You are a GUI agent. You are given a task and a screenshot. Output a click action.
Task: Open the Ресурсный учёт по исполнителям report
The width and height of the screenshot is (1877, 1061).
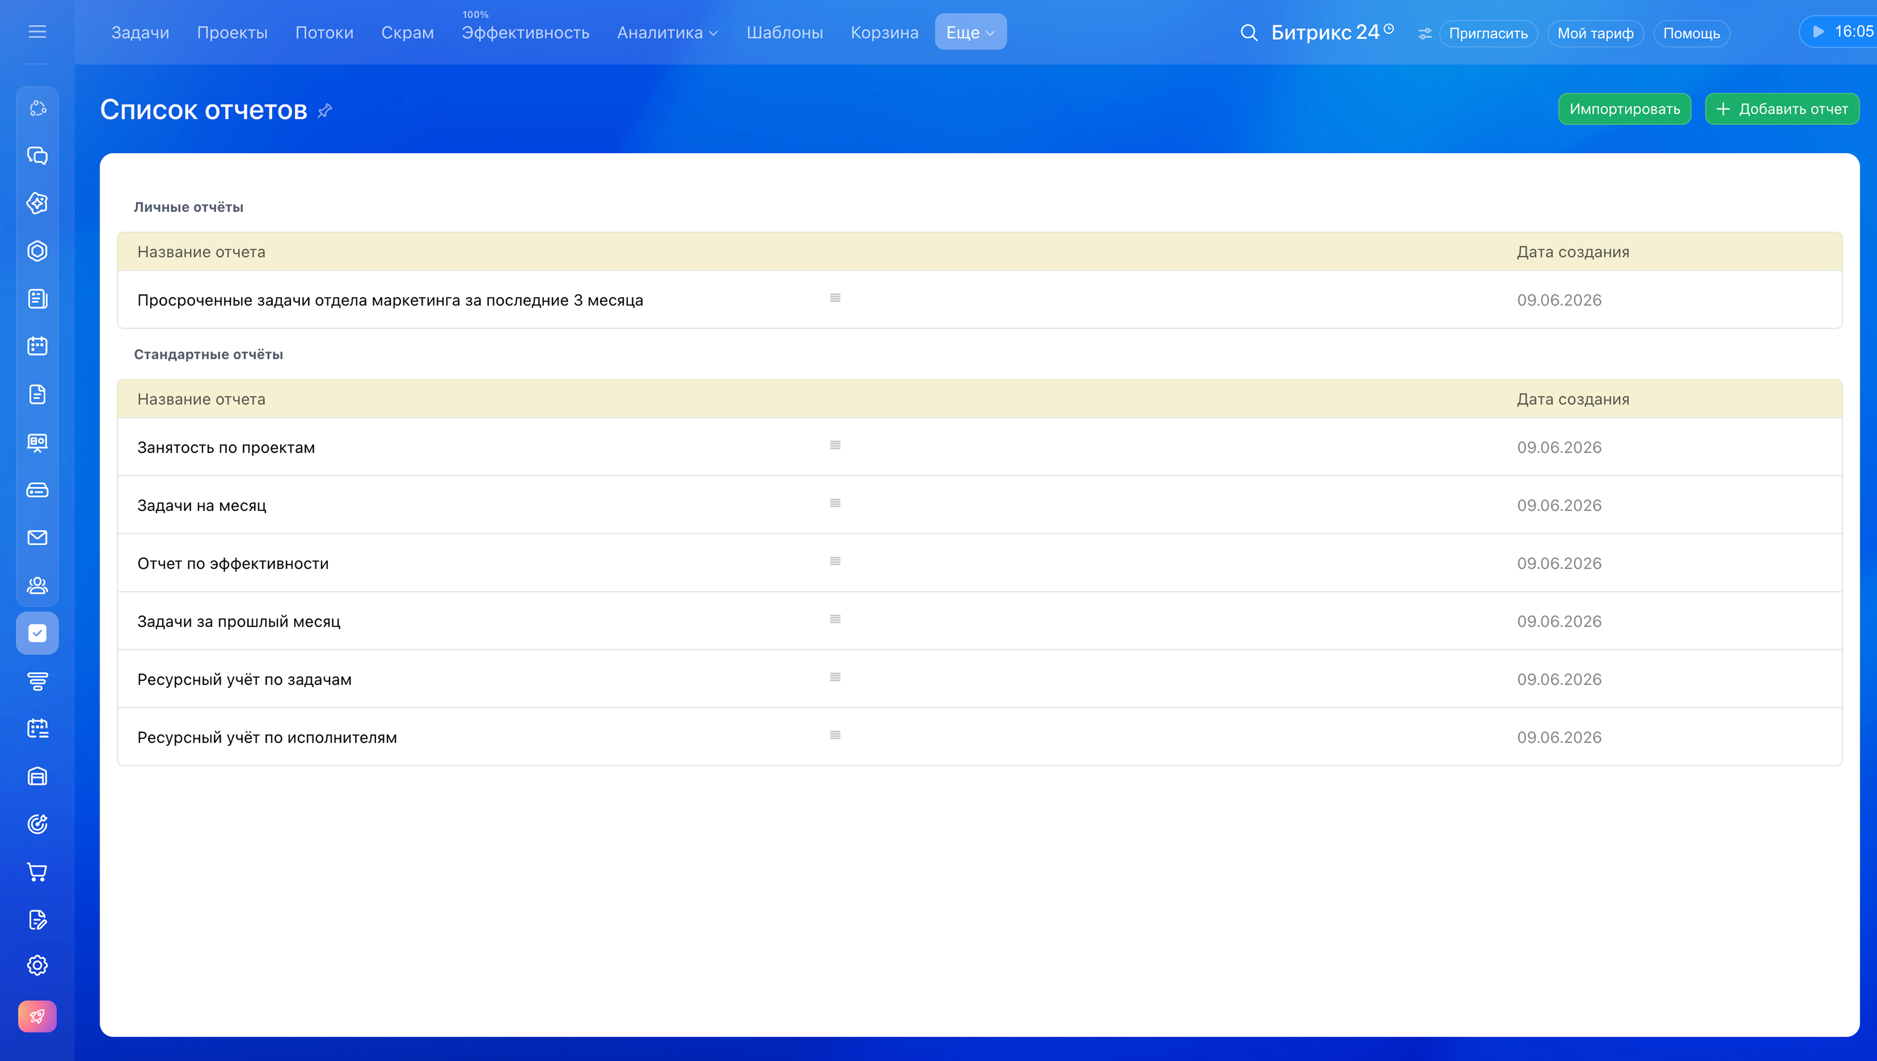(267, 738)
